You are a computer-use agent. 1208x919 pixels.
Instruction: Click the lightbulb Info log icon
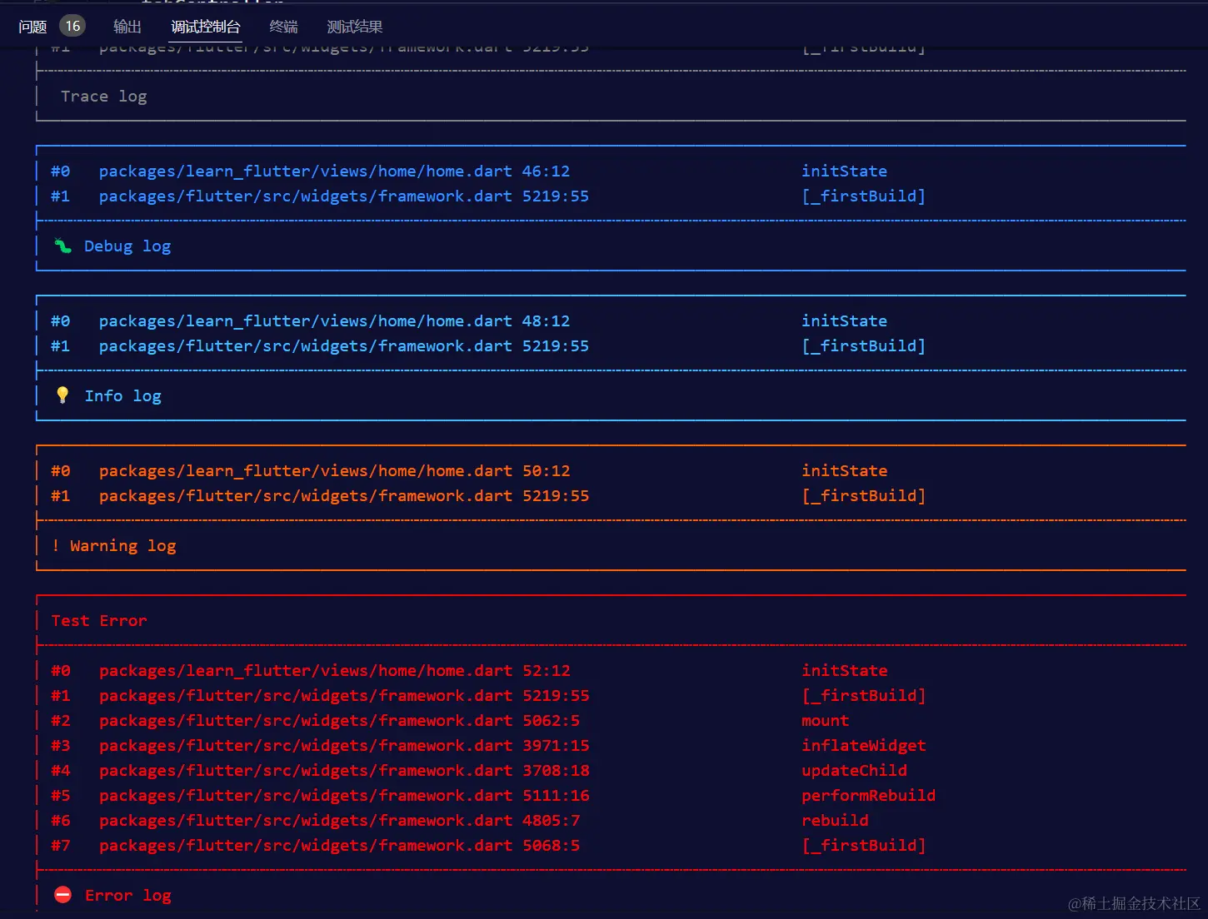[x=62, y=395]
